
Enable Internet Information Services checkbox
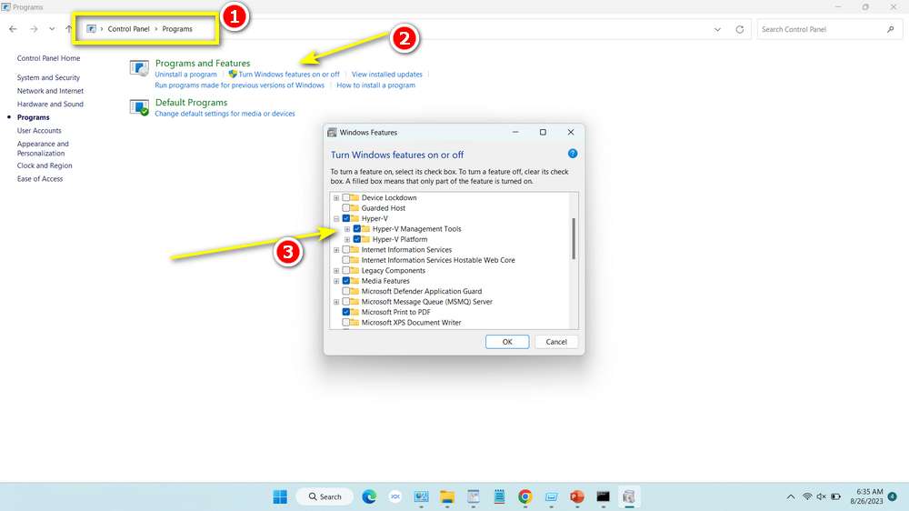tap(346, 250)
